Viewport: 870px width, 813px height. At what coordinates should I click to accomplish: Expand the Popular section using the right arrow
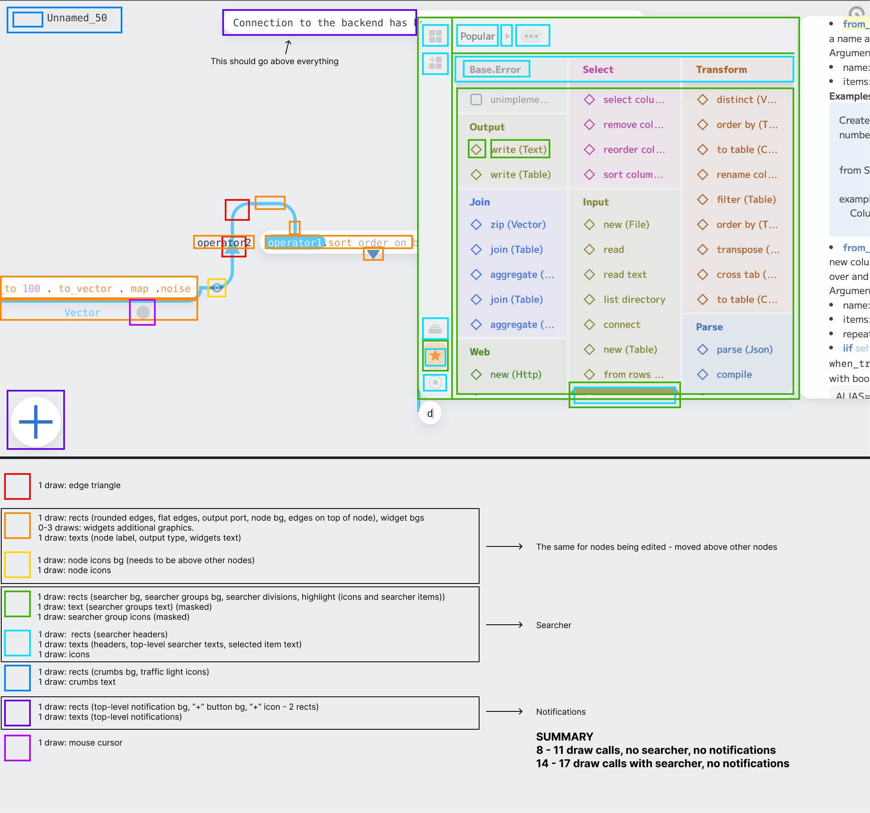[x=506, y=36]
